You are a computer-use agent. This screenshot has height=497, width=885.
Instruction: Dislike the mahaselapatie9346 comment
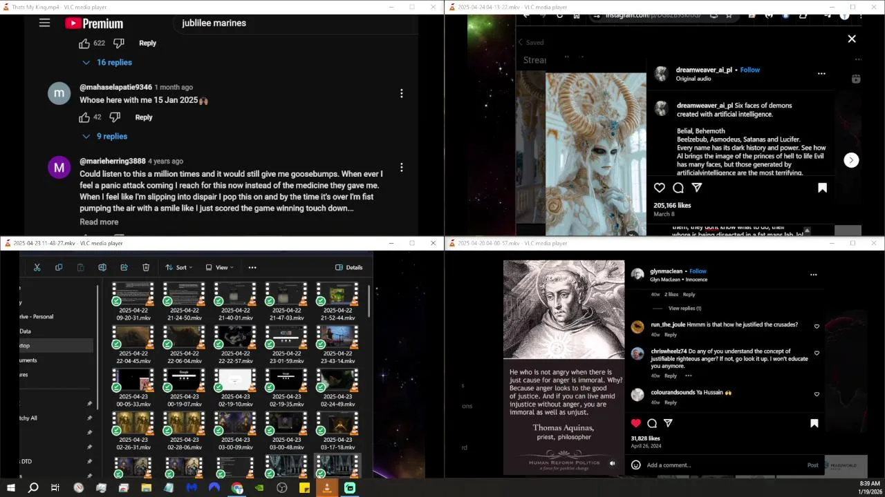tap(115, 117)
